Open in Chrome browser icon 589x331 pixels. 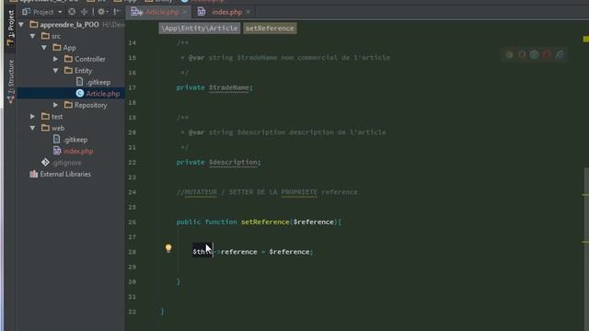pyautogui.click(x=509, y=55)
